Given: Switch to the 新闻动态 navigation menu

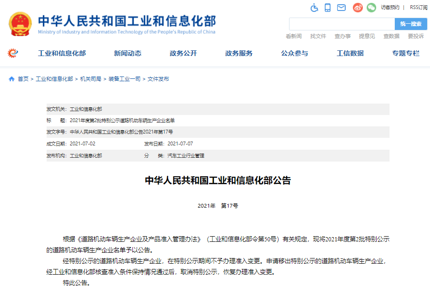Looking at the screenshot, I should click(127, 53).
